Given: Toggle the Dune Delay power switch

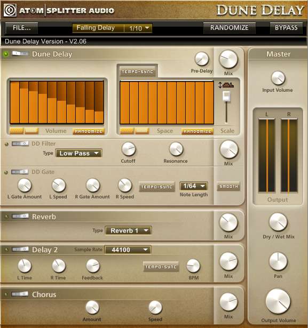Looking at the screenshot, I should click(x=20, y=53).
